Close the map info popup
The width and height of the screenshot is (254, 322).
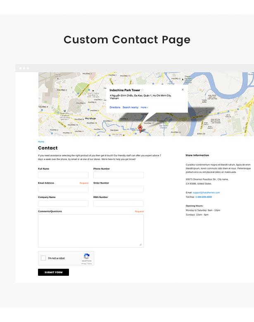pyautogui.click(x=183, y=90)
